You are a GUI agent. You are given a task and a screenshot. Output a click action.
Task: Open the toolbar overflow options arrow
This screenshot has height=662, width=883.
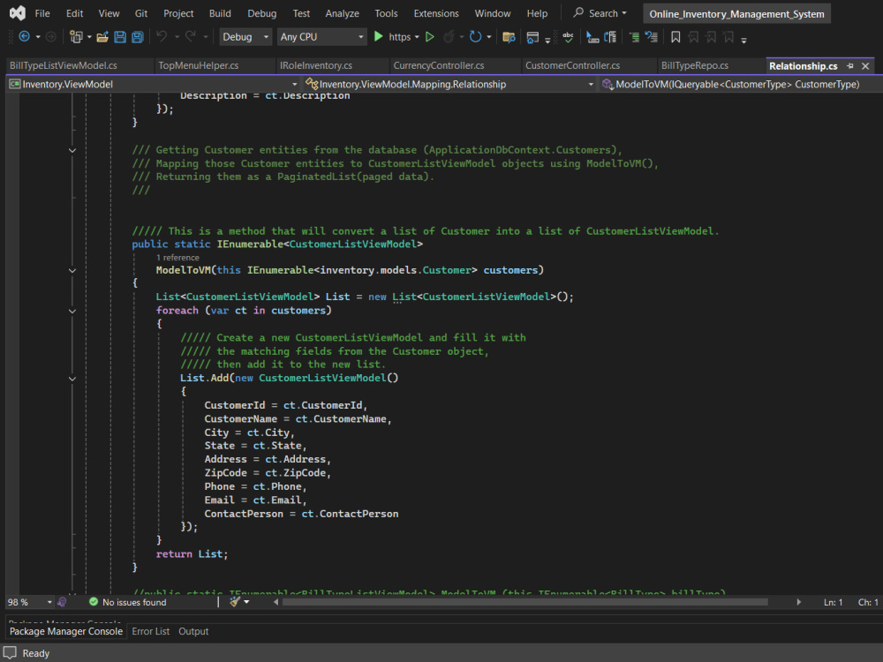pos(743,40)
